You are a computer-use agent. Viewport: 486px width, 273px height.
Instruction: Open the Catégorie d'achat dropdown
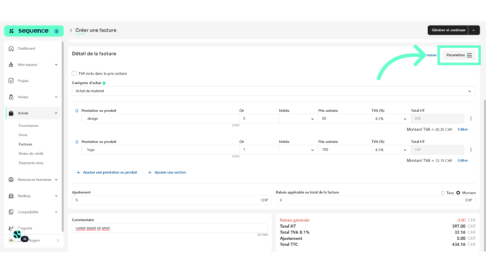tap(273, 91)
